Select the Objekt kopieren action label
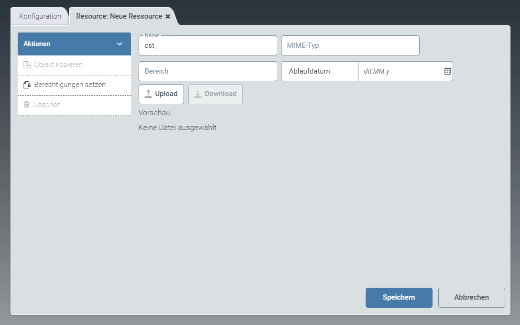520x325 pixels. click(58, 65)
